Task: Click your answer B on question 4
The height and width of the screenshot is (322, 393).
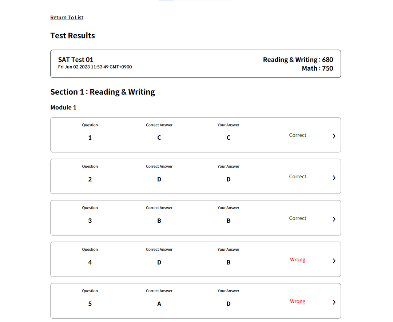Action: coord(228,262)
